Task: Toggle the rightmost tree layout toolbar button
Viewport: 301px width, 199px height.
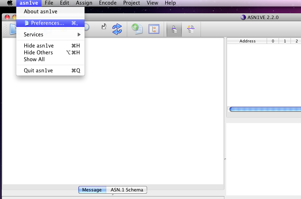Action: (191, 29)
